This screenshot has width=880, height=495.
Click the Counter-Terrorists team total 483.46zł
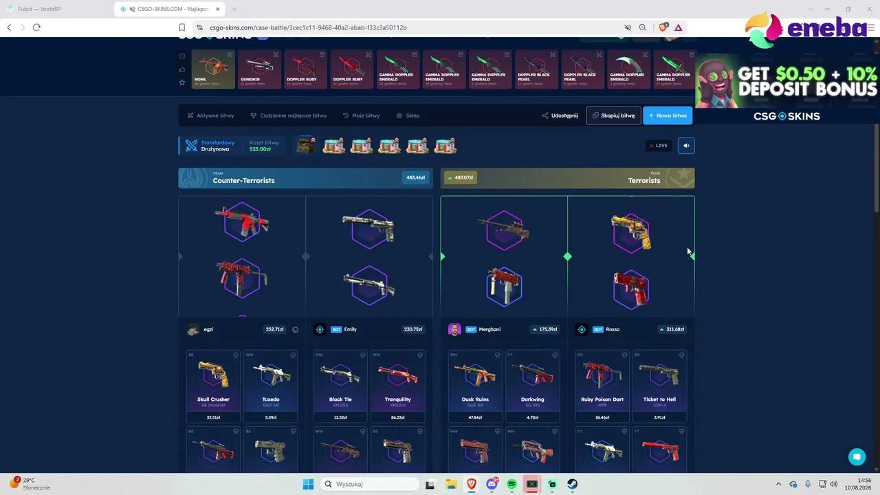click(x=415, y=177)
